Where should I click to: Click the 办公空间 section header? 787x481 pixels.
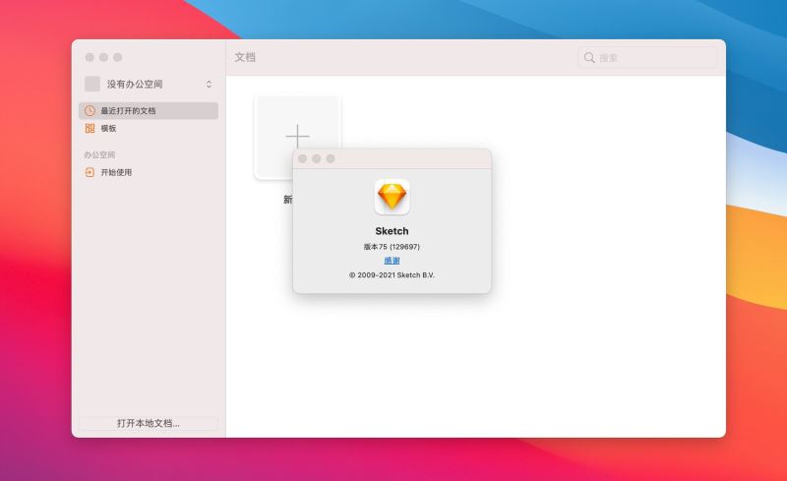point(99,154)
